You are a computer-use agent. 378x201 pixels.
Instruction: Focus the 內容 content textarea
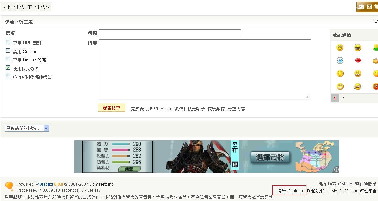[205, 69]
